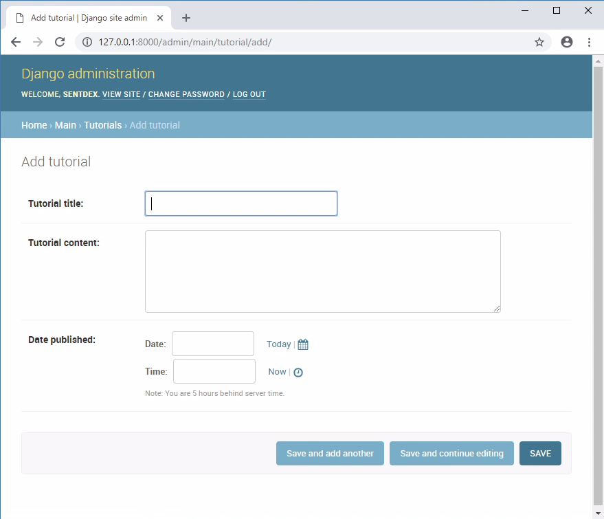View site information icon in address bar
The height and width of the screenshot is (519, 604).
tap(87, 42)
